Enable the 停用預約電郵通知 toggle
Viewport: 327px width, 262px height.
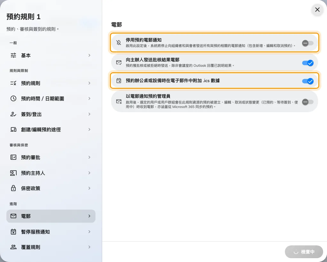point(308,43)
